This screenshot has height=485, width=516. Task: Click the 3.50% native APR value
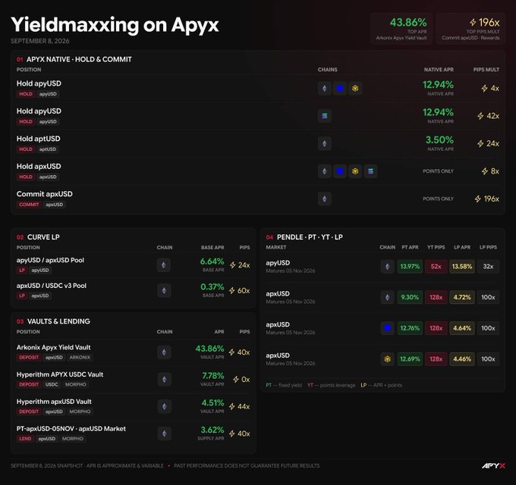click(439, 140)
